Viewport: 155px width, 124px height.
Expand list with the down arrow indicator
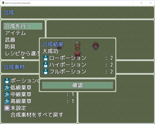click(23, 58)
